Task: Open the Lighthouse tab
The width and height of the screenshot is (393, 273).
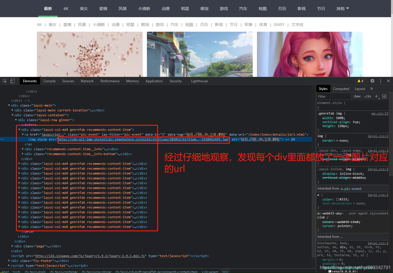Action: click(200, 81)
